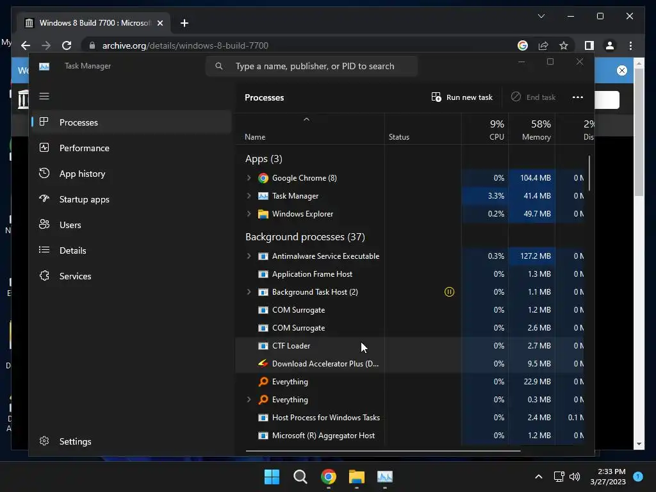Screen dimensions: 656x492
Task: Click the Google Chrome process icon
Action: click(263, 178)
